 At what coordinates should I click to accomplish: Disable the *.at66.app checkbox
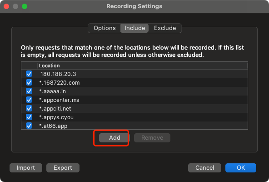[29, 126]
